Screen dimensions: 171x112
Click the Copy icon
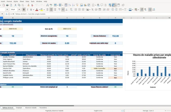coord(19,5)
